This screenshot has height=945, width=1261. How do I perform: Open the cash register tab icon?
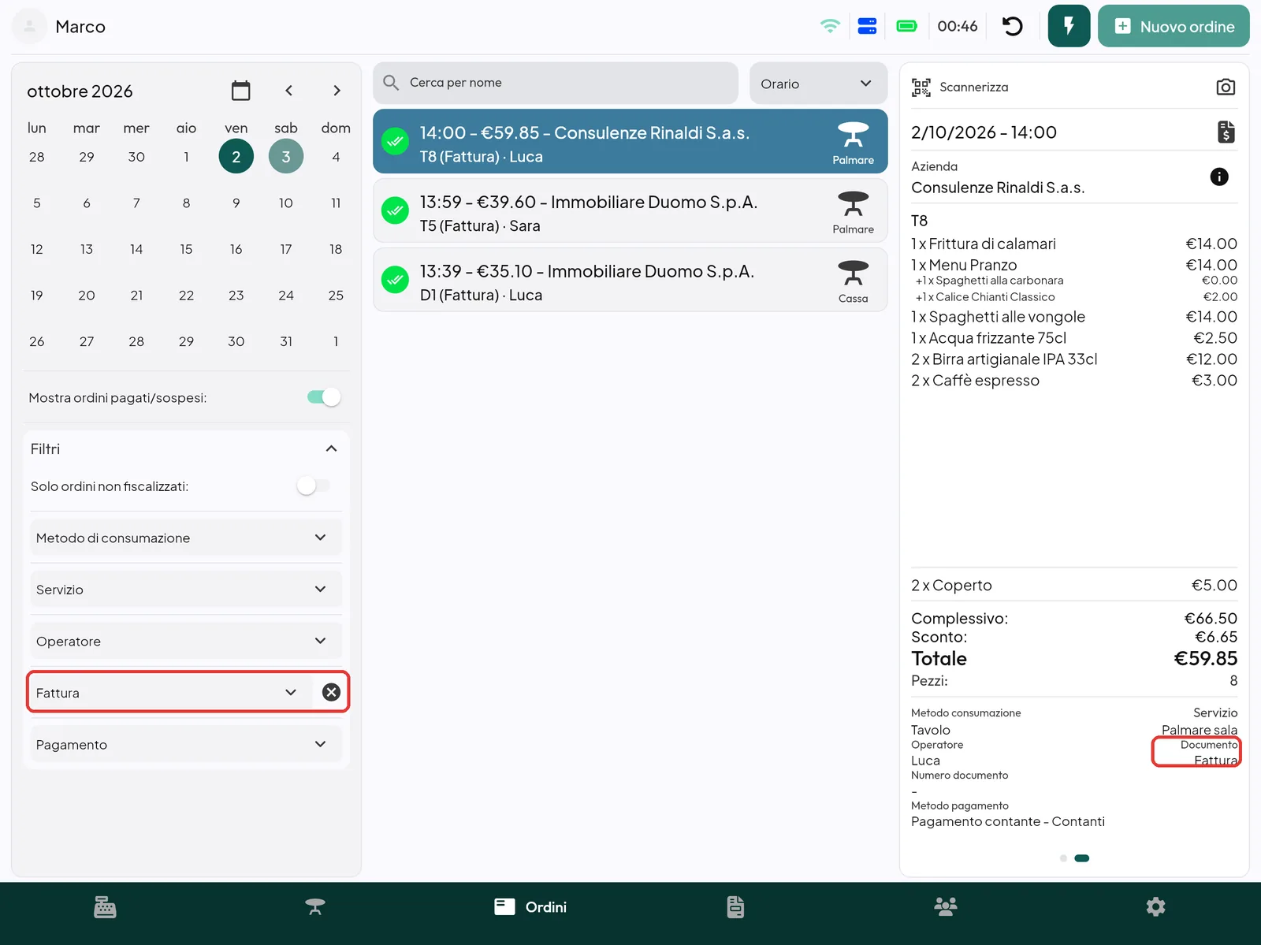(105, 907)
